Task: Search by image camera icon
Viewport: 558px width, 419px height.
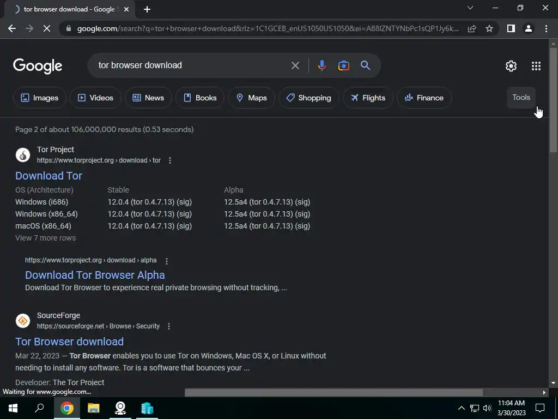Action: [343, 65]
